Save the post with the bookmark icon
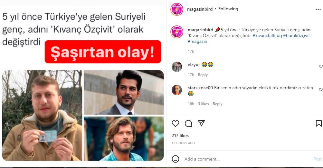 (x=318, y=124)
